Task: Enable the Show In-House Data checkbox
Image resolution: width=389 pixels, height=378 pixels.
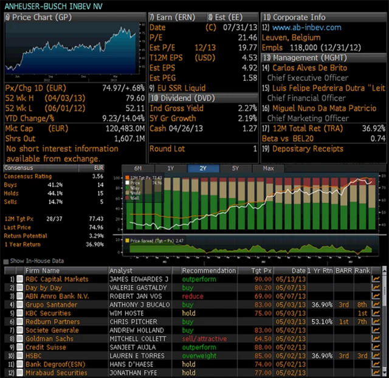Action: pyautogui.click(x=7, y=261)
